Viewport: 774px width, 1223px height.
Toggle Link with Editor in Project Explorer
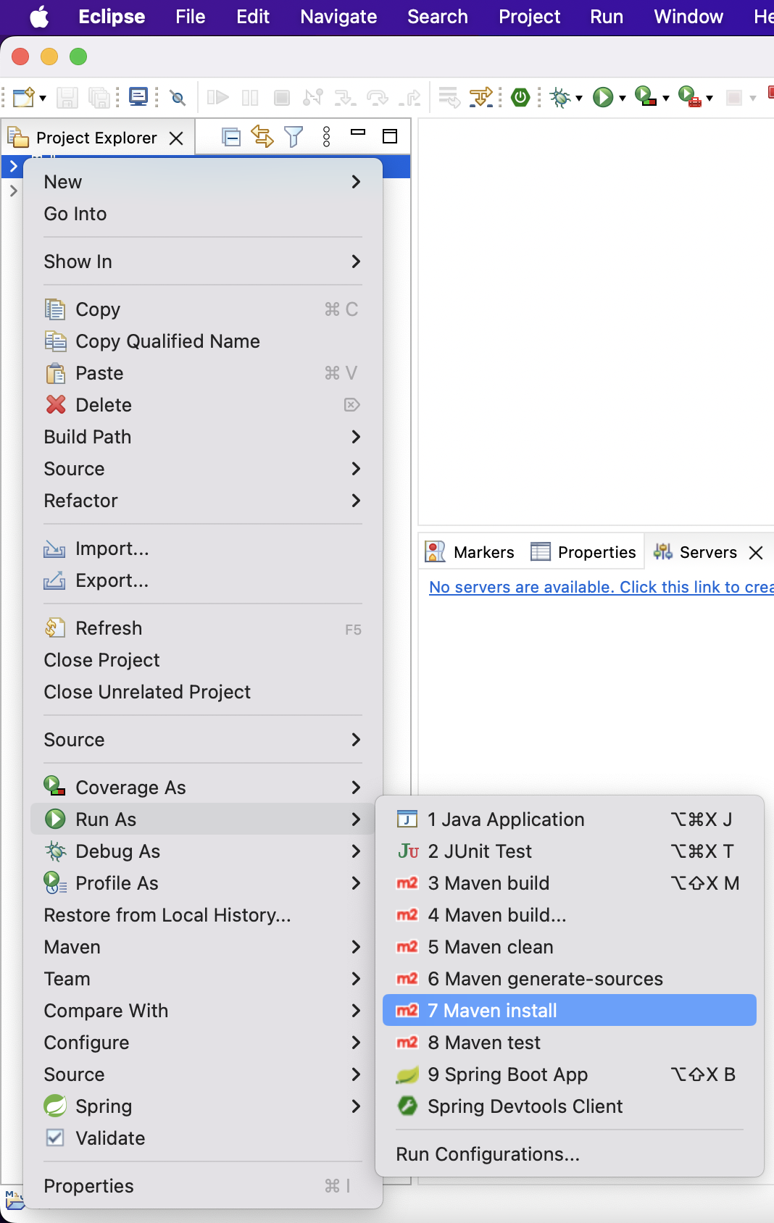coord(262,136)
